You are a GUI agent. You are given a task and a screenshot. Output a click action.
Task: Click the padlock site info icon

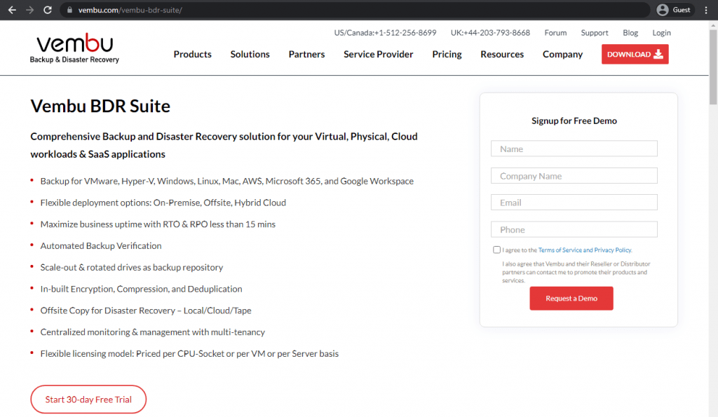[x=69, y=10]
